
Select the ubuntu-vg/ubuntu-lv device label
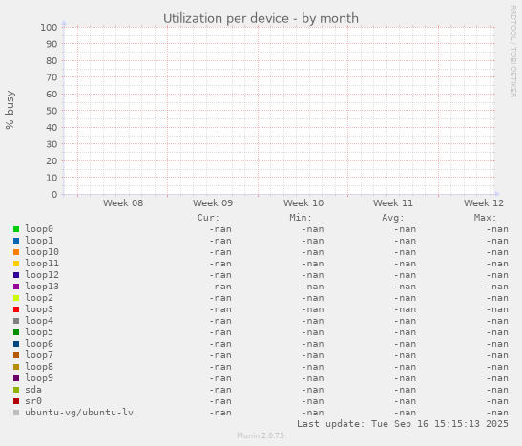coord(79,413)
